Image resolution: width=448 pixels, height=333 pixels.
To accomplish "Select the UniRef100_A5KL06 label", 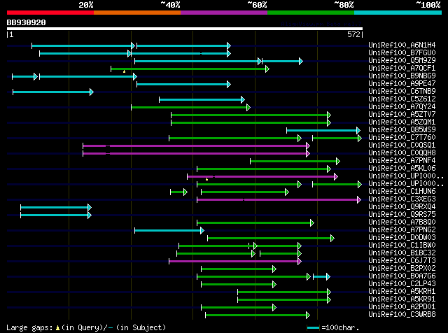I will click(x=402, y=168).
